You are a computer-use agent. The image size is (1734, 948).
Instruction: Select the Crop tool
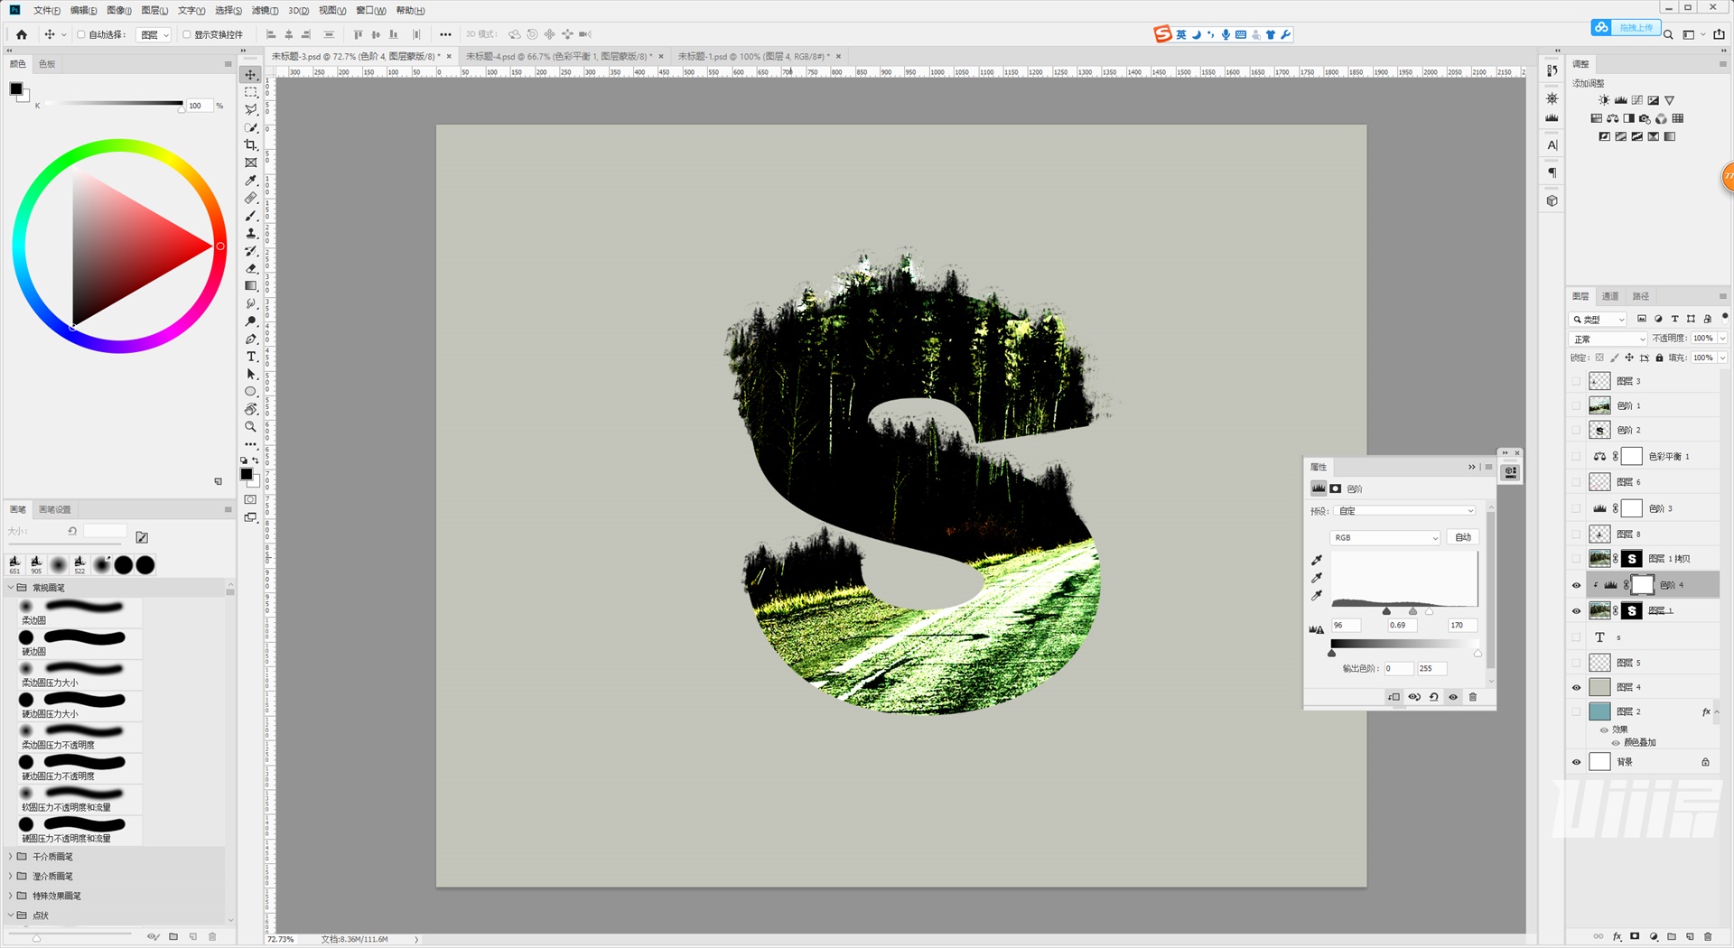[251, 145]
